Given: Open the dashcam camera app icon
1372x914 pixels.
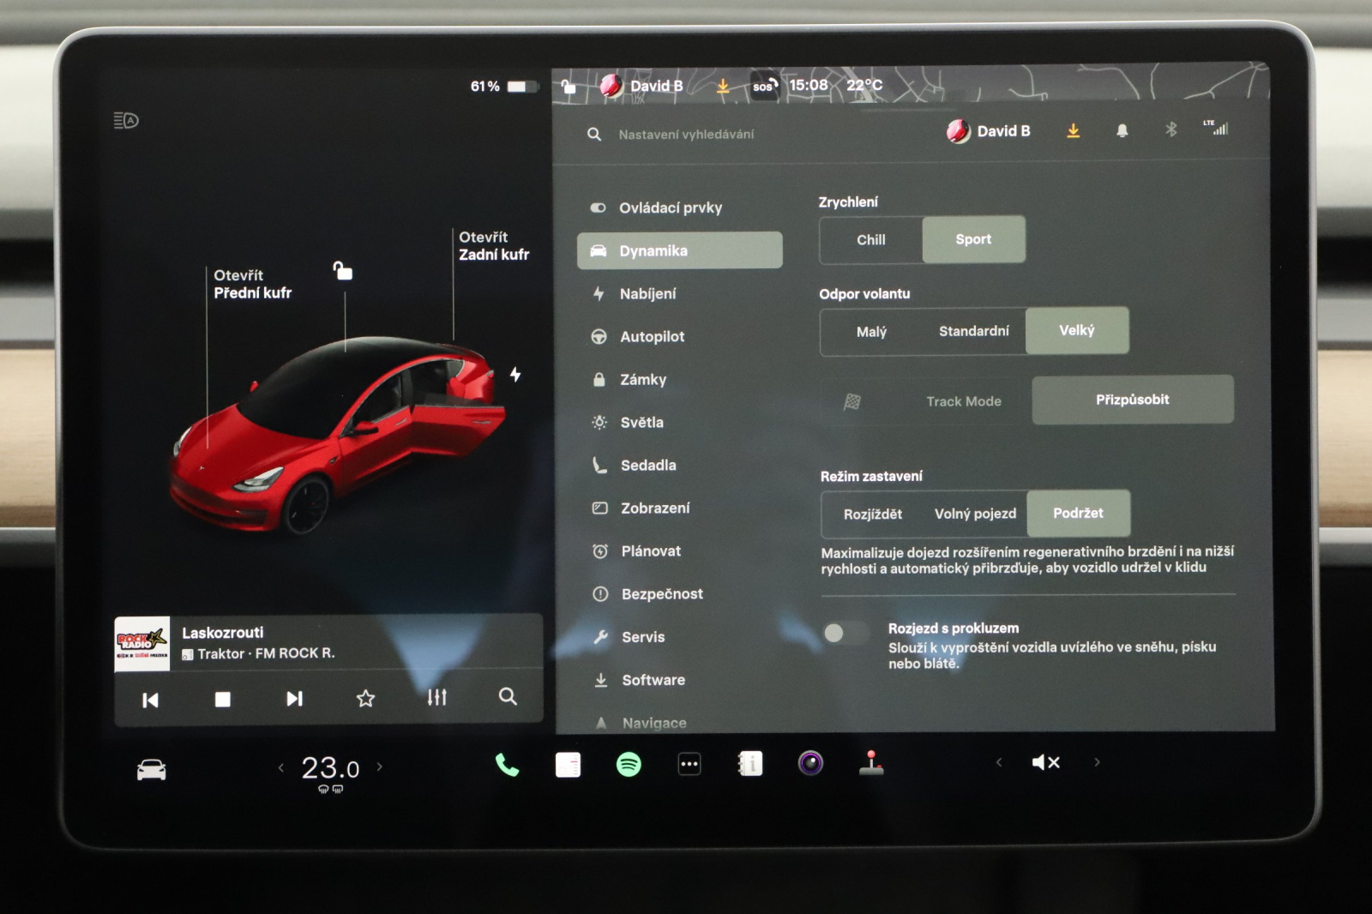Looking at the screenshot, I should click(810, 762).
